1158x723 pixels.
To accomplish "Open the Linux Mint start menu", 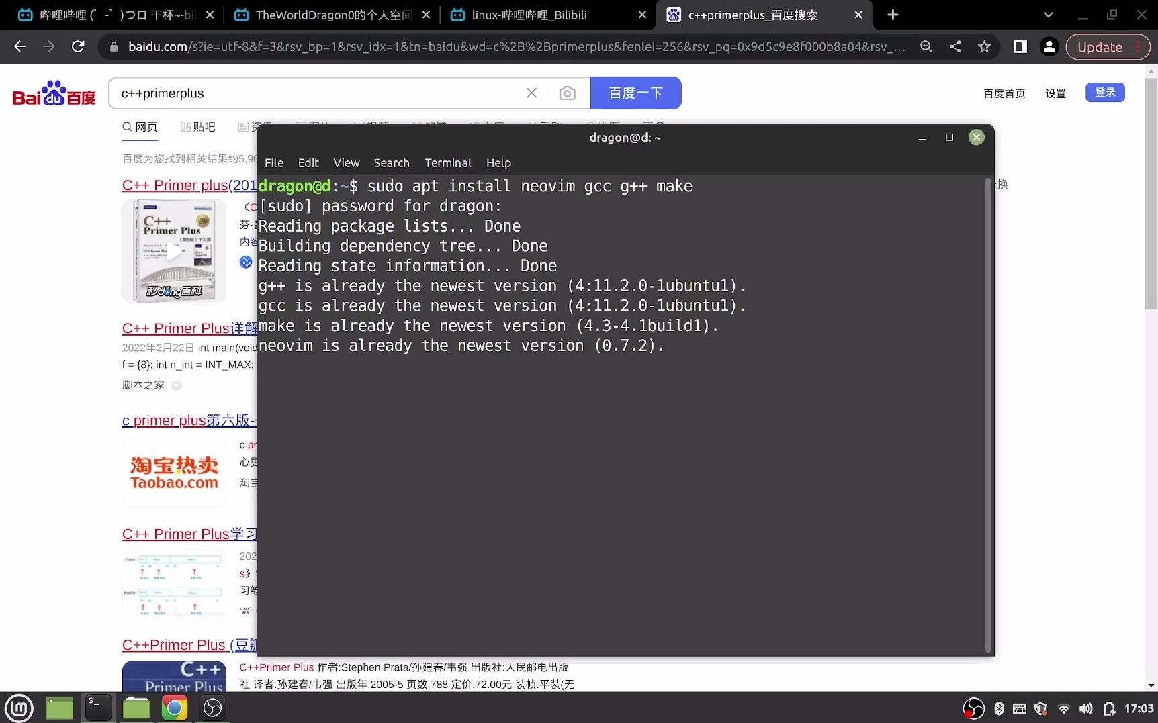I will point(19,708).
